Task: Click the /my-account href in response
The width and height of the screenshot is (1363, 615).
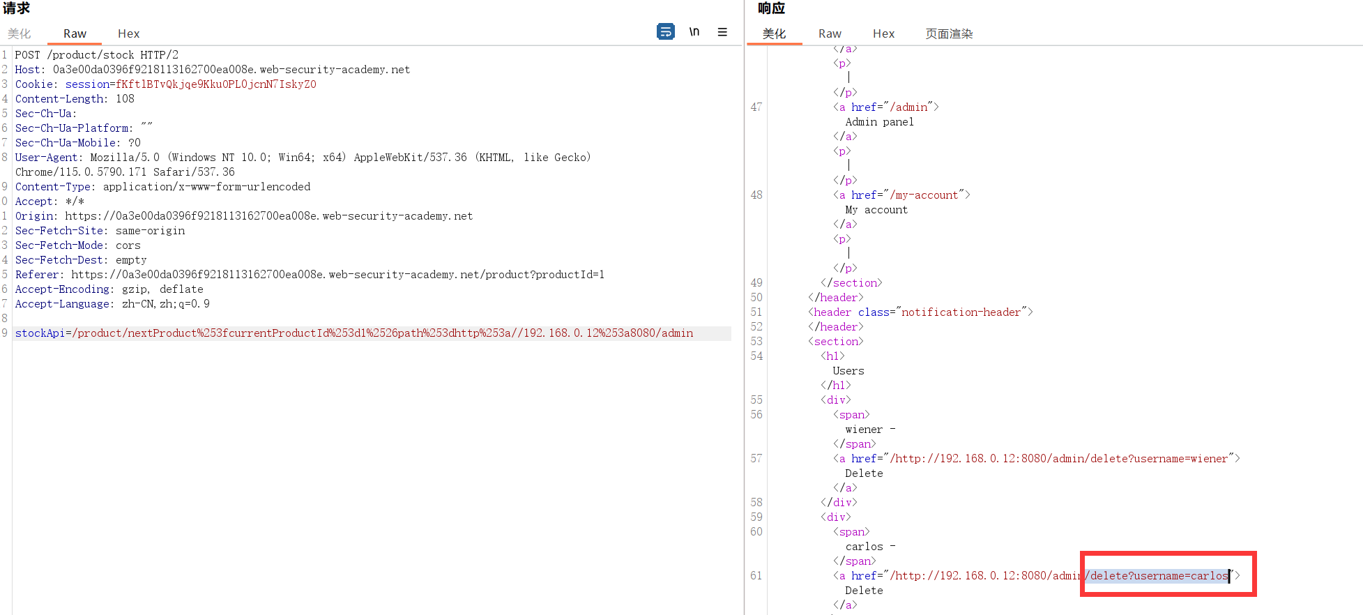Action: pyautogui.click(x=923, y=195)
